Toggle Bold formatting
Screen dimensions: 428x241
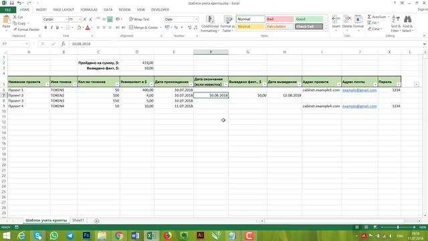pyautogui.click(x=45, y=27)
